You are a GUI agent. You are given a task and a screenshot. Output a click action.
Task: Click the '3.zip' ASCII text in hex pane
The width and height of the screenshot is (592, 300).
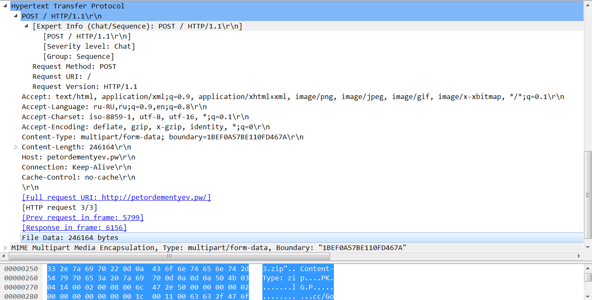[273, 269]
